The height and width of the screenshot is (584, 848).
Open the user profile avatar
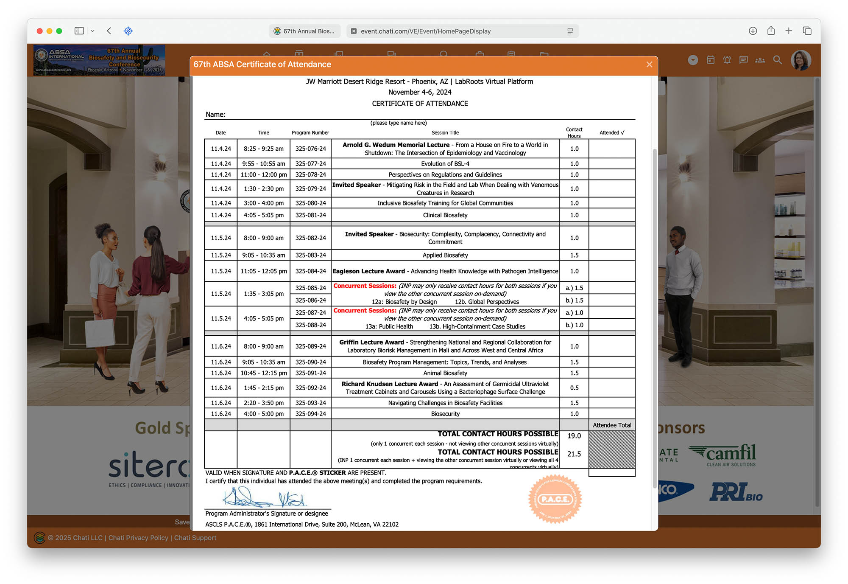pyautogui.click(x=801, y=60)
